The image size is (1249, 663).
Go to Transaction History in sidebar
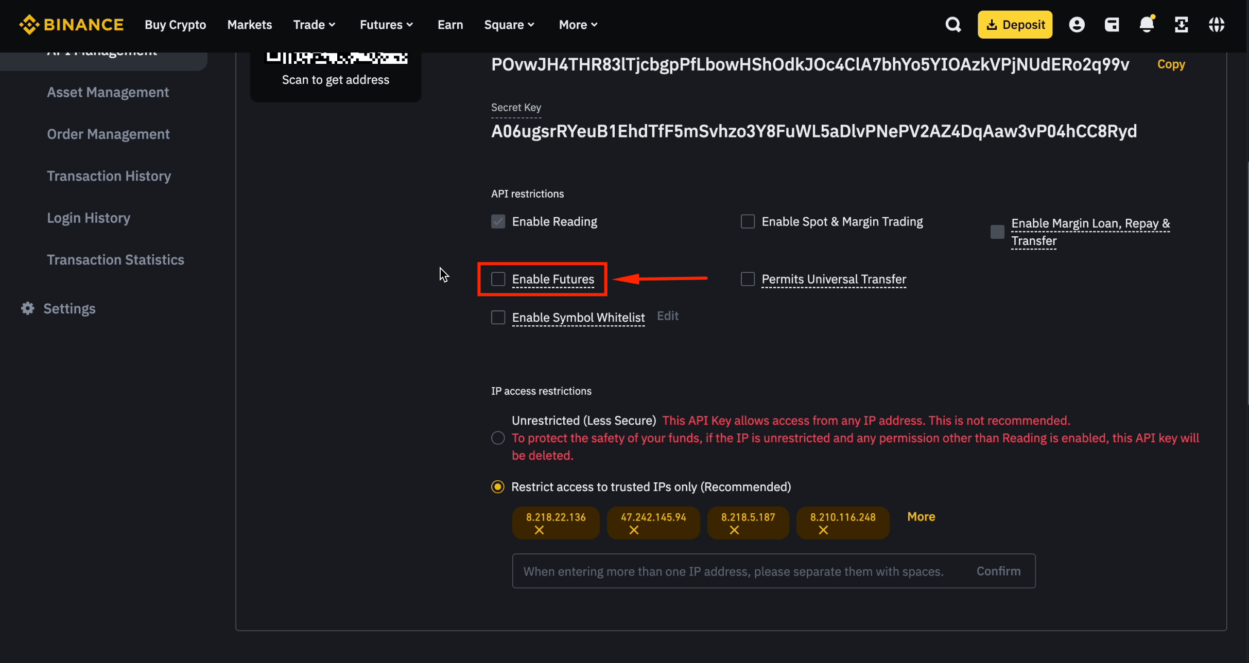click(109, 176)
